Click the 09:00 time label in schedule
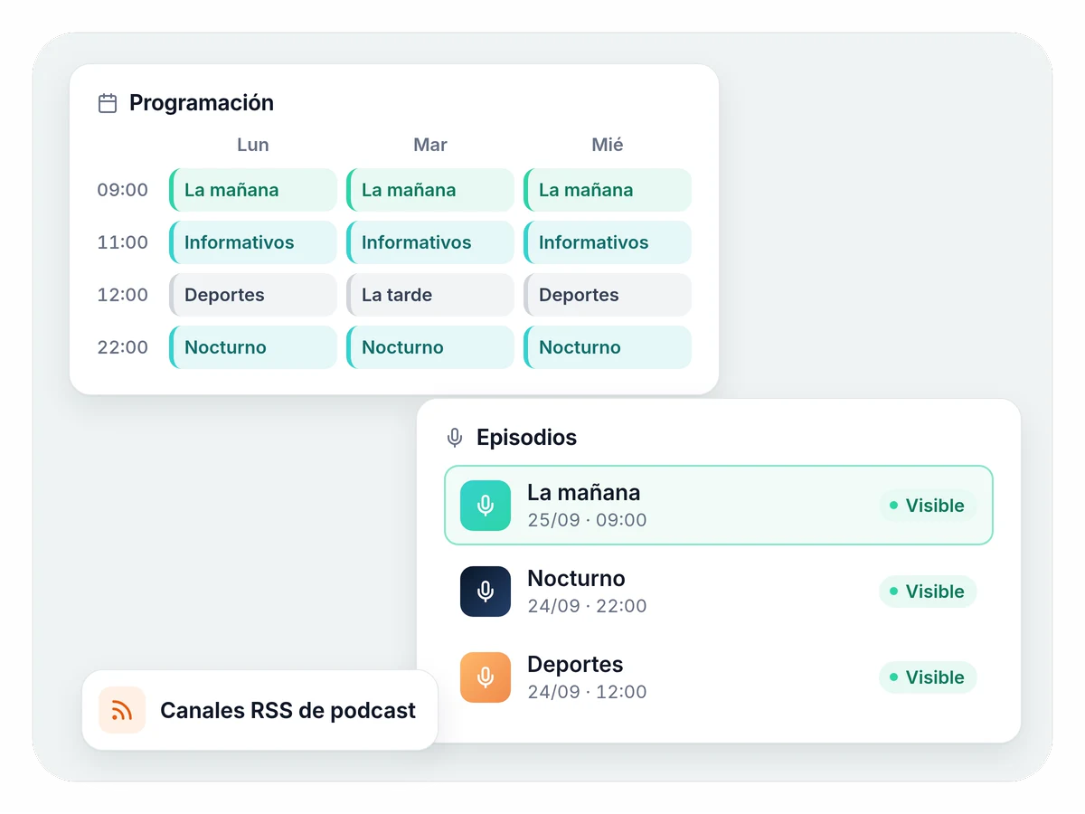1085x814 pixels. point(123,190)
